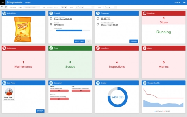187x117 pixels.
Task: Open the 4 Stops downtime tile
Action: tap(164, 20)
